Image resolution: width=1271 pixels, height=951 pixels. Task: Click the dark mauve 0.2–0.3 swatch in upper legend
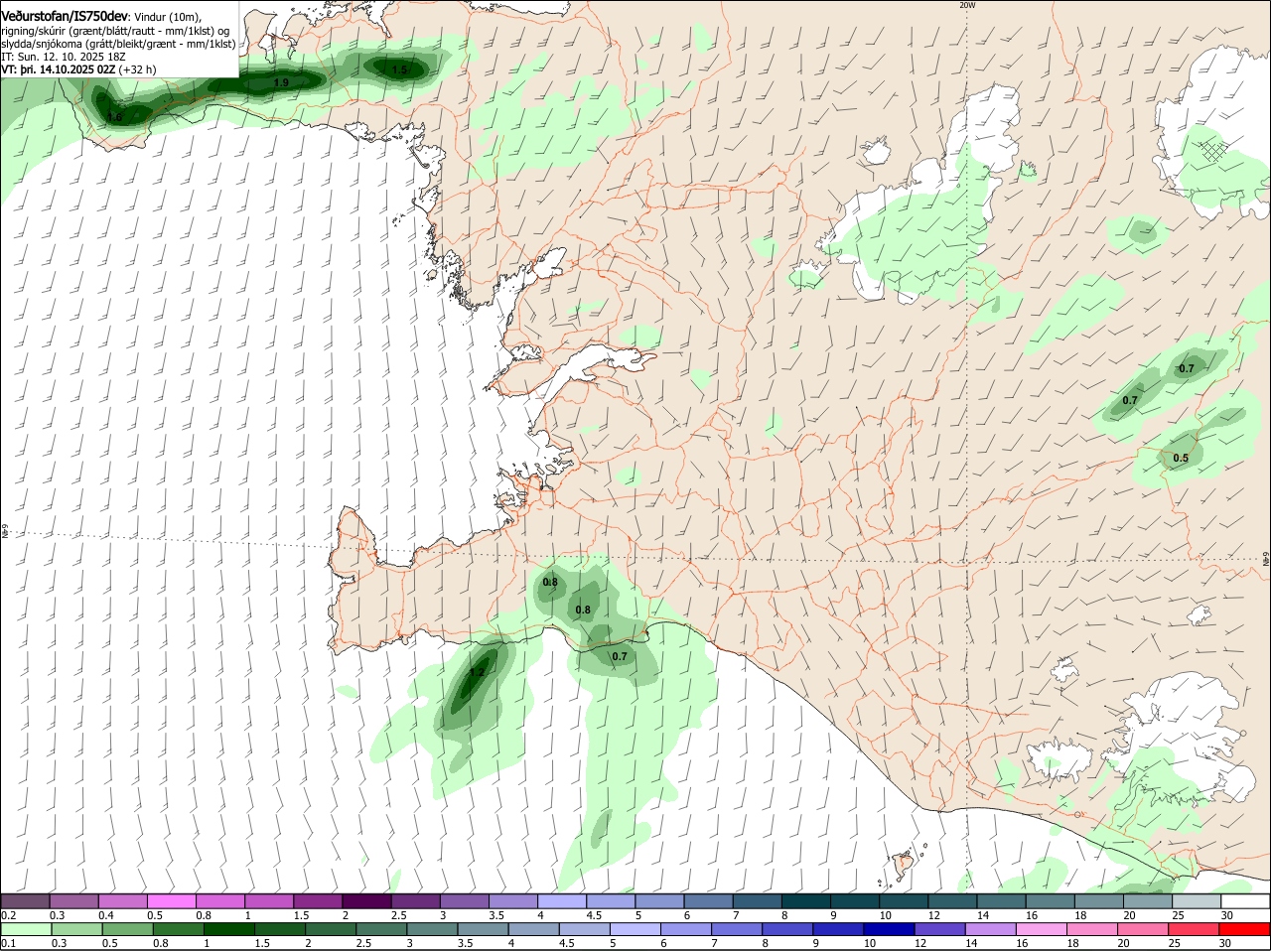[25, 900]
